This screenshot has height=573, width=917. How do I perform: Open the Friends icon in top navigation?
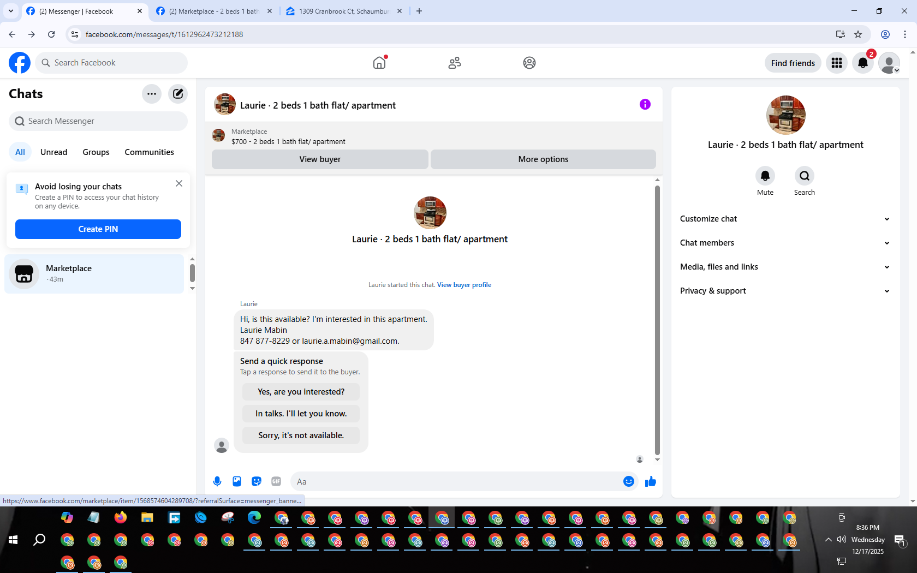click(x=455, y=63)
